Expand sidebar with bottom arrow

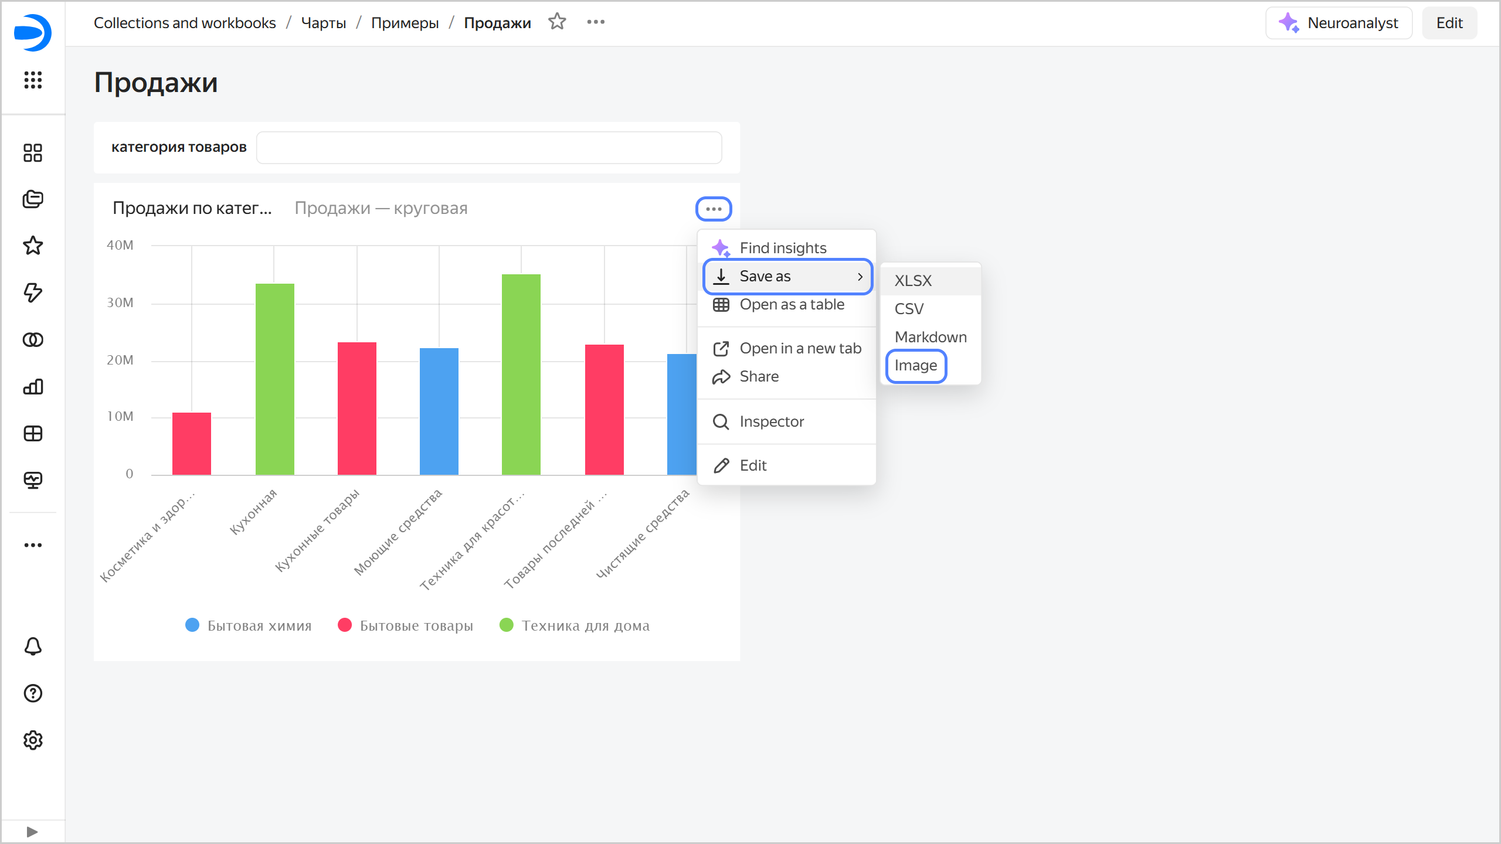[x=33, y=832]
